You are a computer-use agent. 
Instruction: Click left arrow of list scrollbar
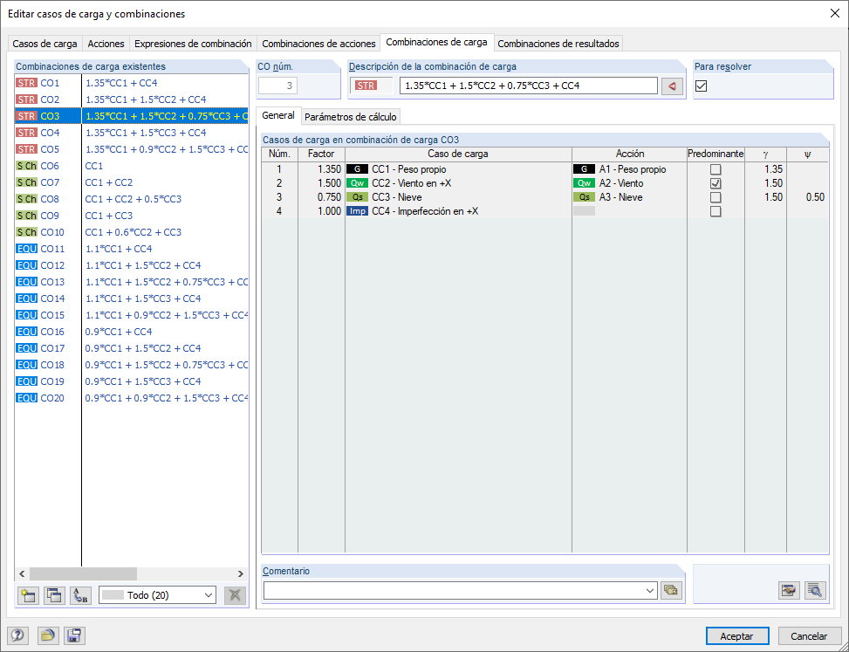click(x=22, y=573)
